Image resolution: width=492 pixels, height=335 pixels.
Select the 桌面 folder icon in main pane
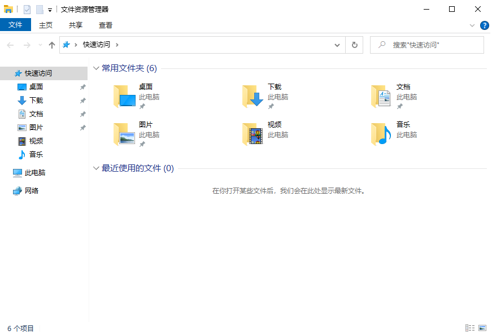[124, 96]
